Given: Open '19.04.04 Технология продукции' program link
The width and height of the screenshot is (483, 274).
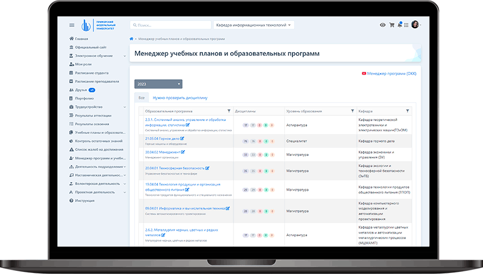Looking at the screenshot, I should point(182,187).
